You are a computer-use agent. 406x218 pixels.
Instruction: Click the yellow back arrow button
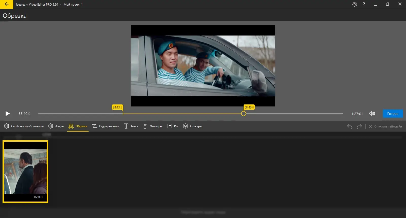coord(7,4)
